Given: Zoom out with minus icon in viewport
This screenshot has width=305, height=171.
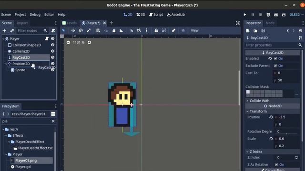Looking at the screenshot, I should pyautogui.click(x=68, y=42).
